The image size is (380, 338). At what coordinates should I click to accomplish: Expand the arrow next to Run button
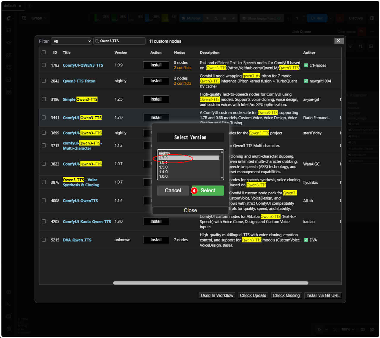[x=331, y=18]
